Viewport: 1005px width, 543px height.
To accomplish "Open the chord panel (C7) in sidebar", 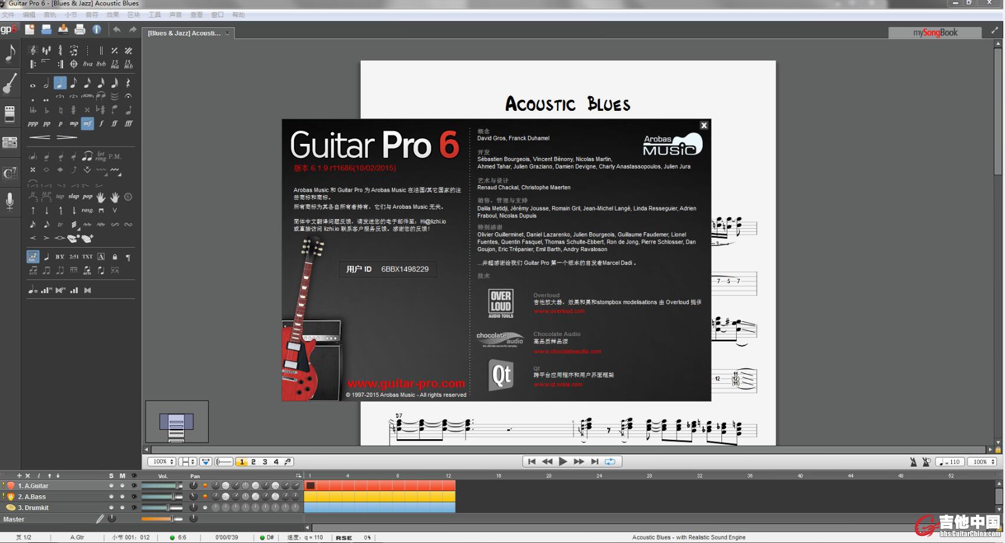I will 10,173.
